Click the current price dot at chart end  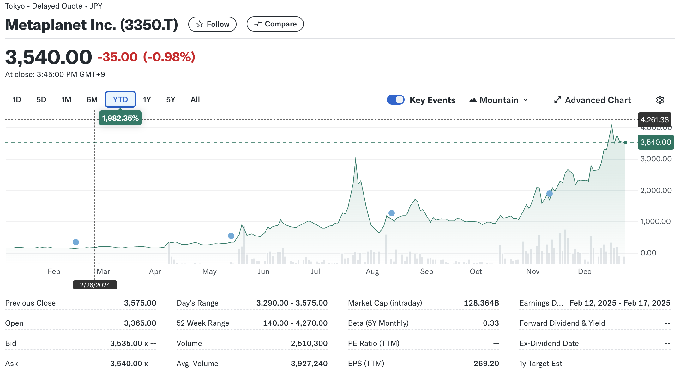point(625,143)
